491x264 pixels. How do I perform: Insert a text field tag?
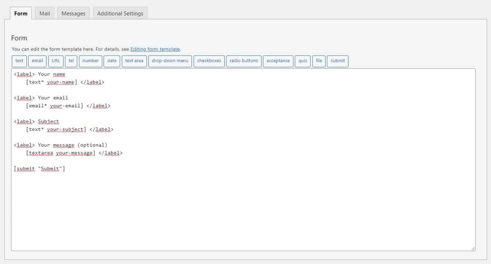(19, 61)
